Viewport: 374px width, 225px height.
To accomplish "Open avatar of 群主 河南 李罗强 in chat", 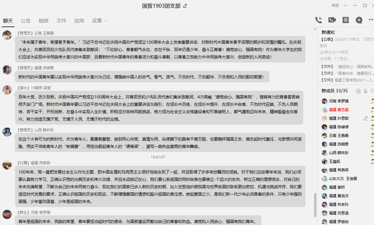I will click(7, 214).
